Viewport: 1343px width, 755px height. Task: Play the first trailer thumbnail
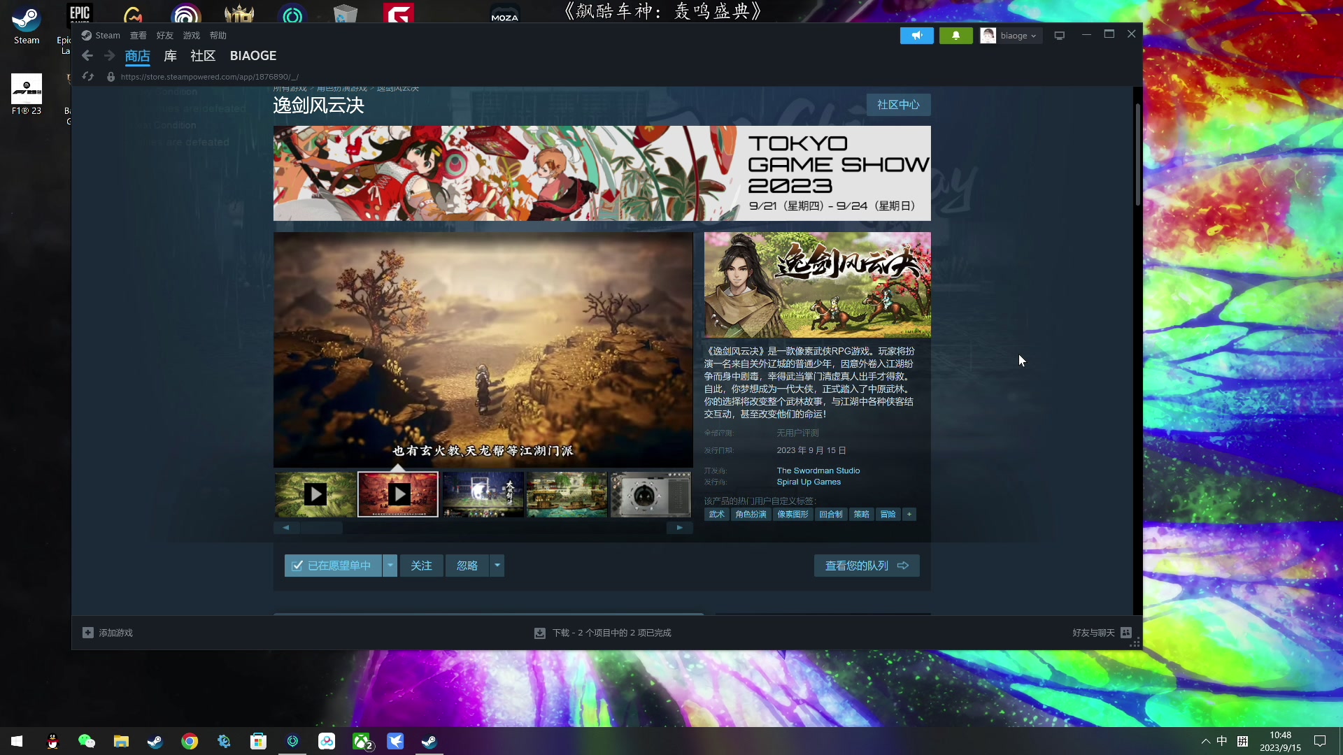(315, 494)
